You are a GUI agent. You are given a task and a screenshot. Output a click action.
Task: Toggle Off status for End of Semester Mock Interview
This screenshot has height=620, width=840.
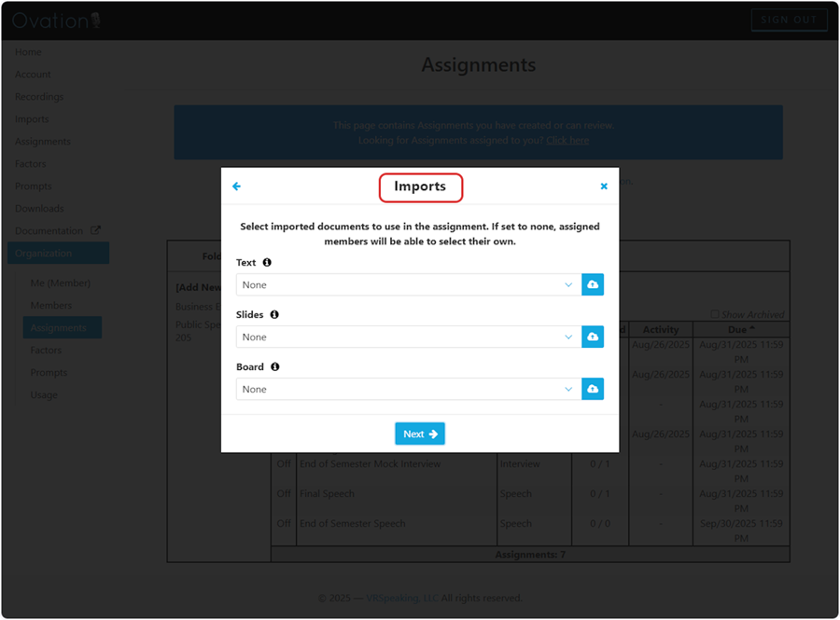tap(284, 463)
